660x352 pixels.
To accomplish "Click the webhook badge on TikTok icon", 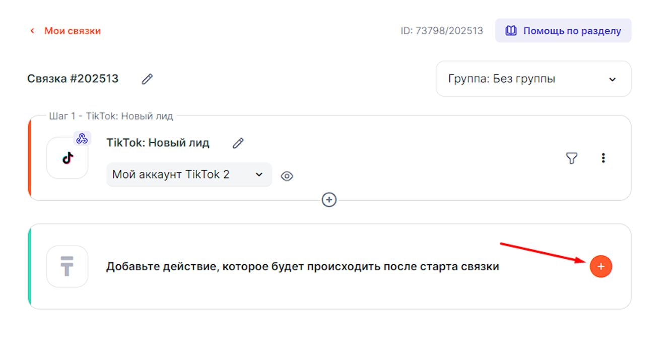I will tap(82, 139).
